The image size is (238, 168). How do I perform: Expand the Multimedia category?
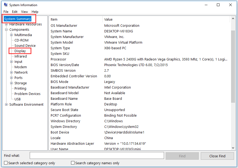point(12,35)
